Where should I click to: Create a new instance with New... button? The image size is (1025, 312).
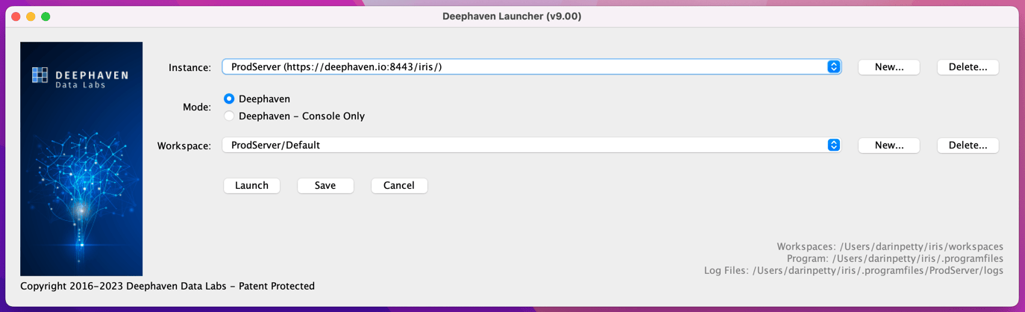[888, 67]
